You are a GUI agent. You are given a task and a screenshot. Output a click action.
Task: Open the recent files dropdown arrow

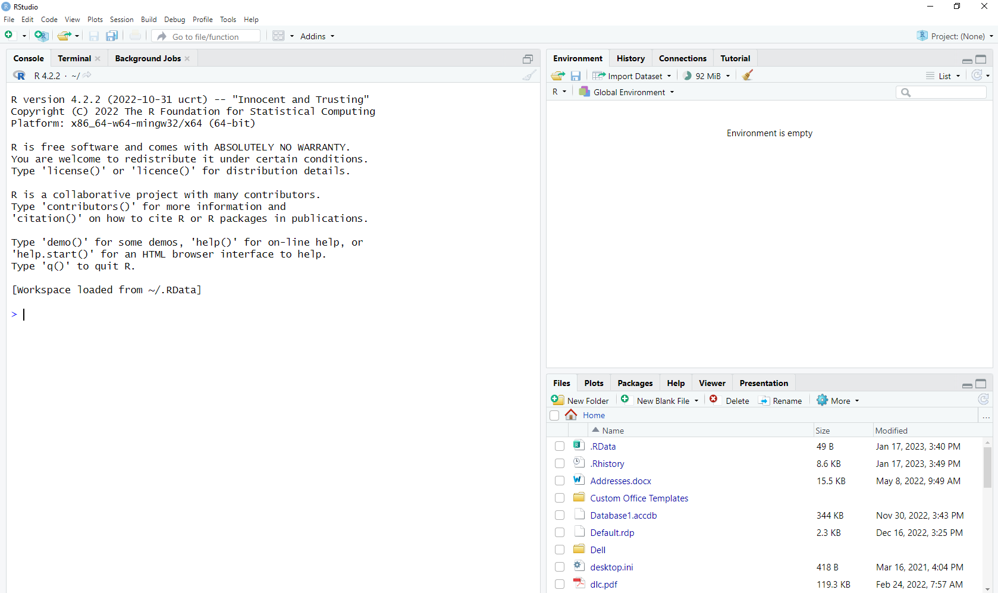(x=77, y=36)
